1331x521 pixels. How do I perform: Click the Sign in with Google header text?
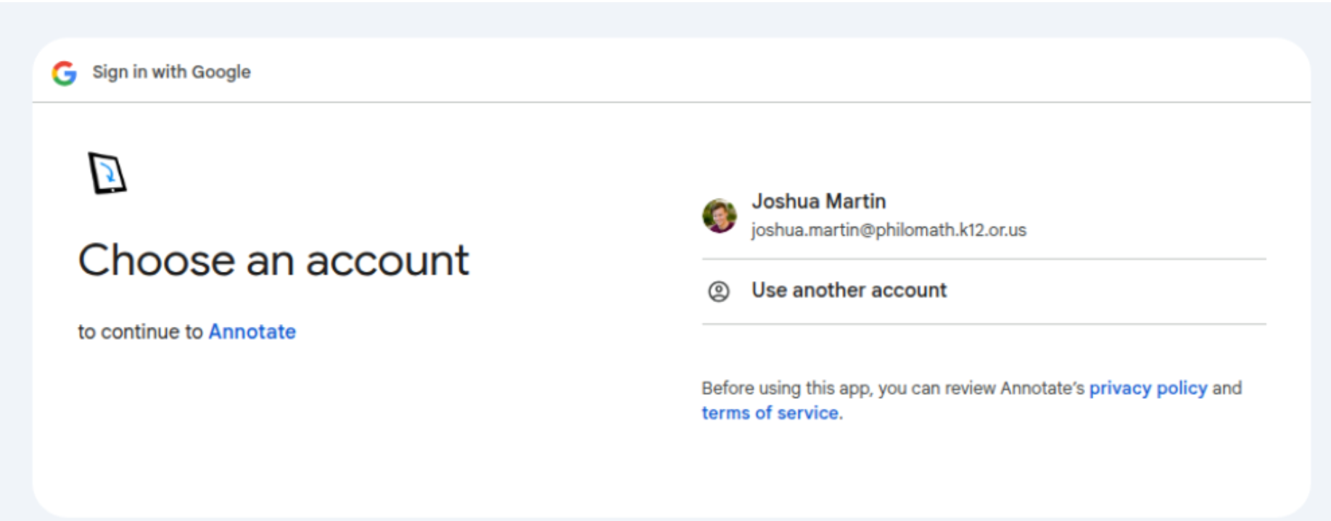point(172,72)
